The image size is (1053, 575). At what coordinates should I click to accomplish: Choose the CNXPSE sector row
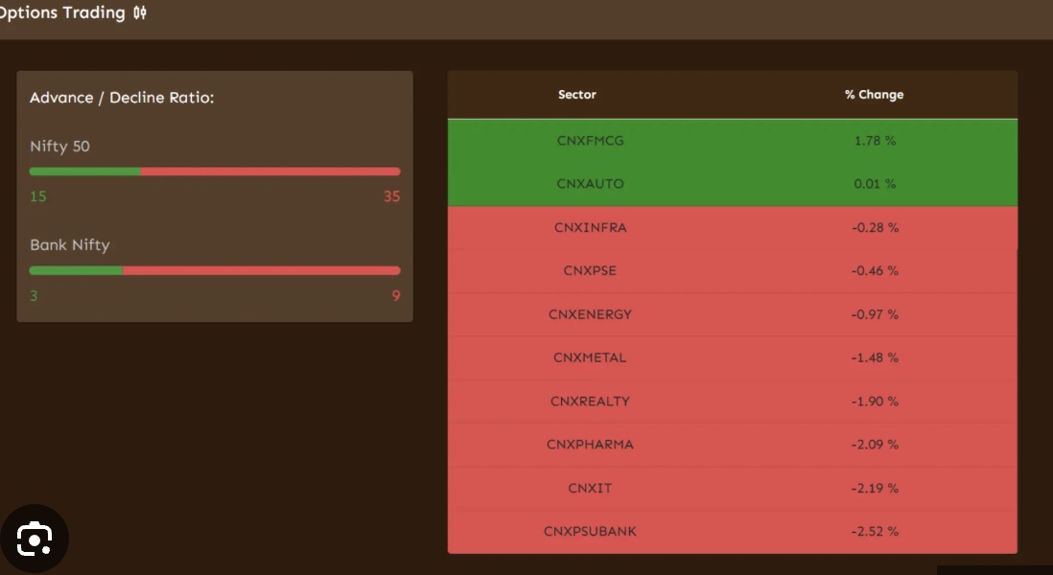pos(590,271)
